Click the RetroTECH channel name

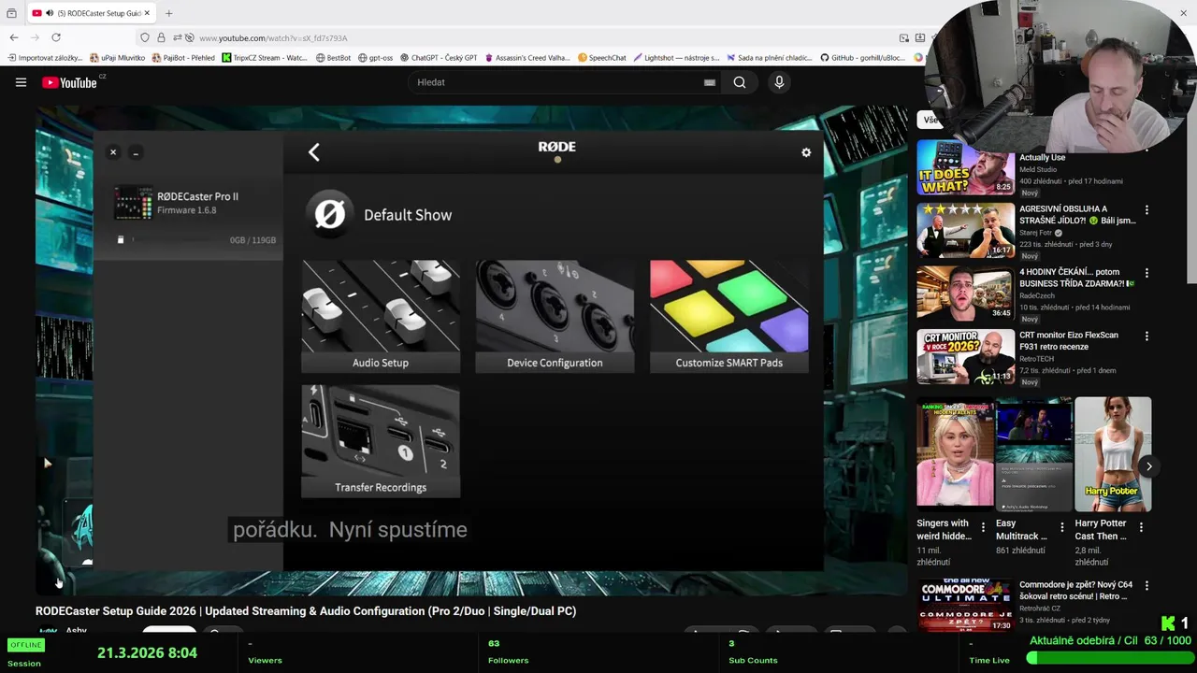[1036, 359]
